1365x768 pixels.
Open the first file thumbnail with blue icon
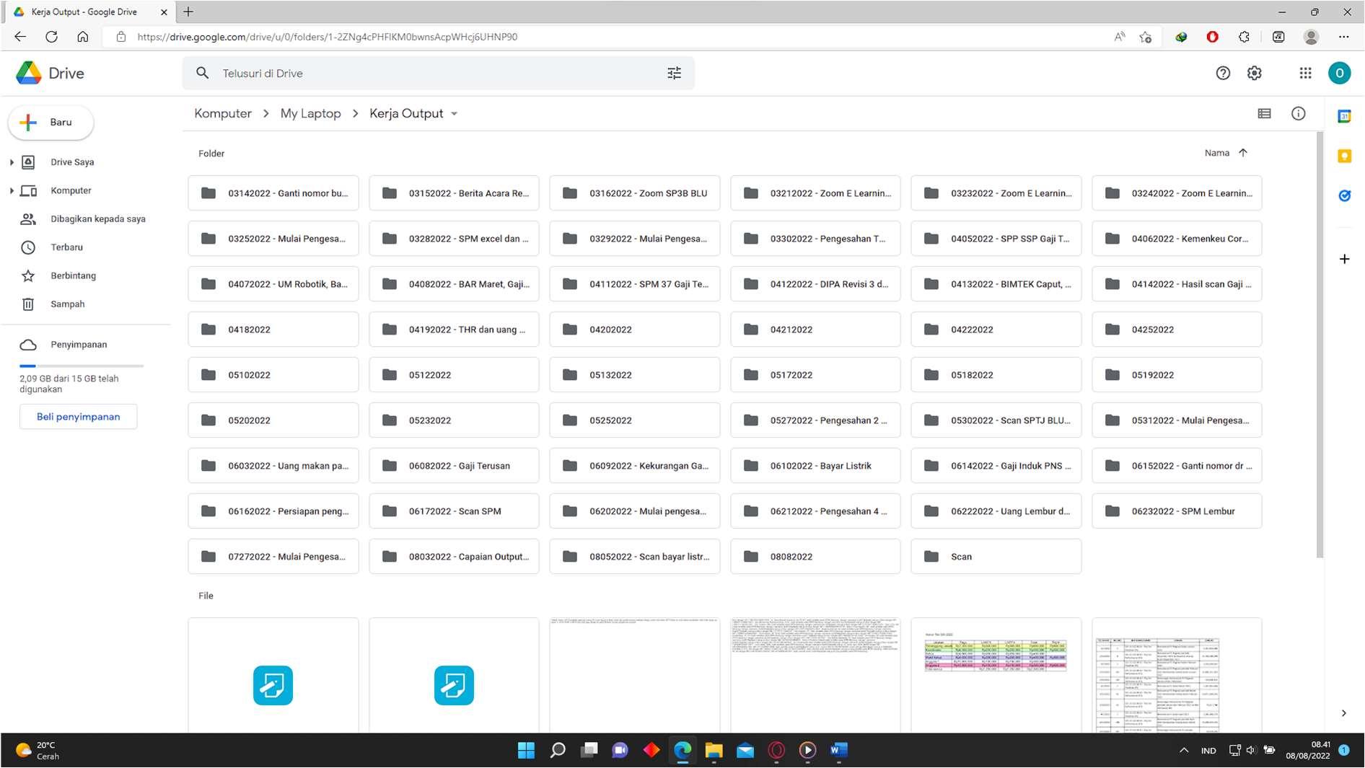tap(273, 675)
